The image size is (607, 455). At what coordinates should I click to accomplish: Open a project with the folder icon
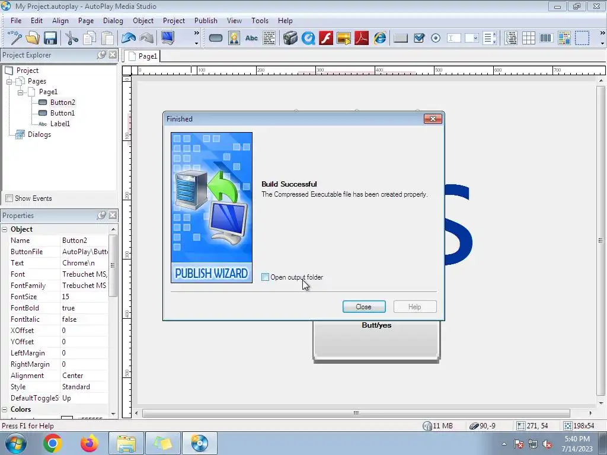pyautogui.click(x=33, y=38)
